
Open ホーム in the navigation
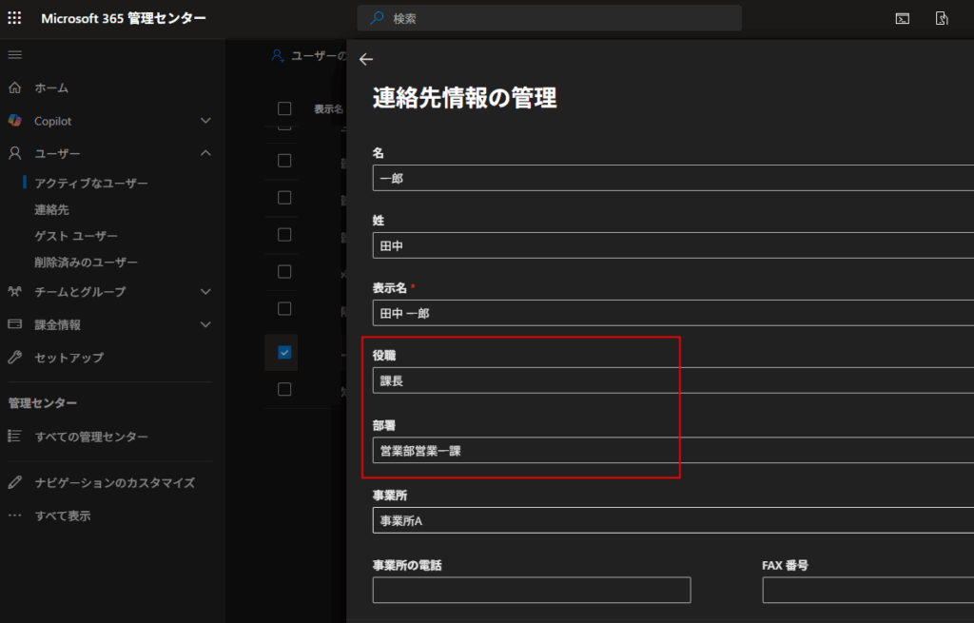[x=51, y=88]
